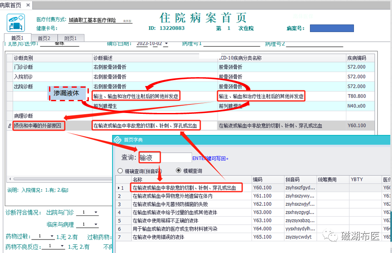
Task: Click the 损伤和中毒的外部原因 cell
Action: tap(52, 126)
